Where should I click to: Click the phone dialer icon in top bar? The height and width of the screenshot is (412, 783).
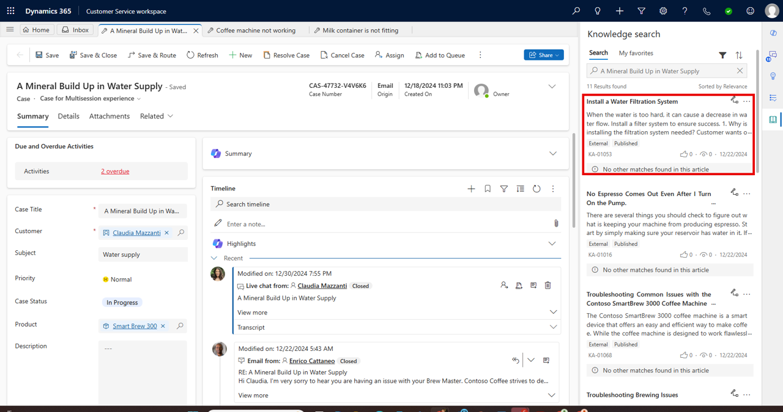[x=707, y=11]
